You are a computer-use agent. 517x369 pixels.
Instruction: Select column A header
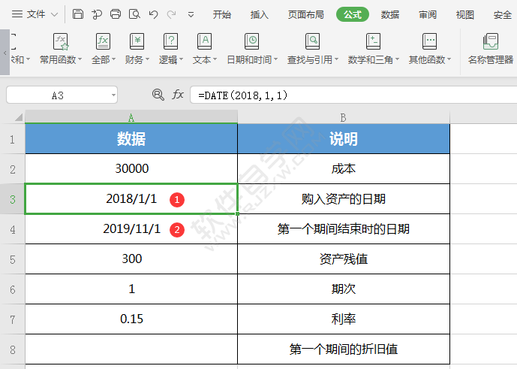click(131, 117)
